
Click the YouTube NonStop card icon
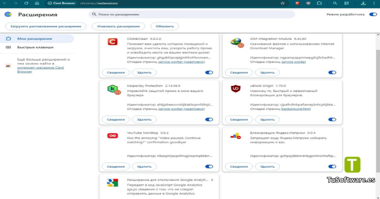tap(113, 136)
